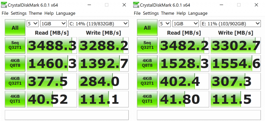Open Language menu in right window
The image size is (265, 121).
198,13
